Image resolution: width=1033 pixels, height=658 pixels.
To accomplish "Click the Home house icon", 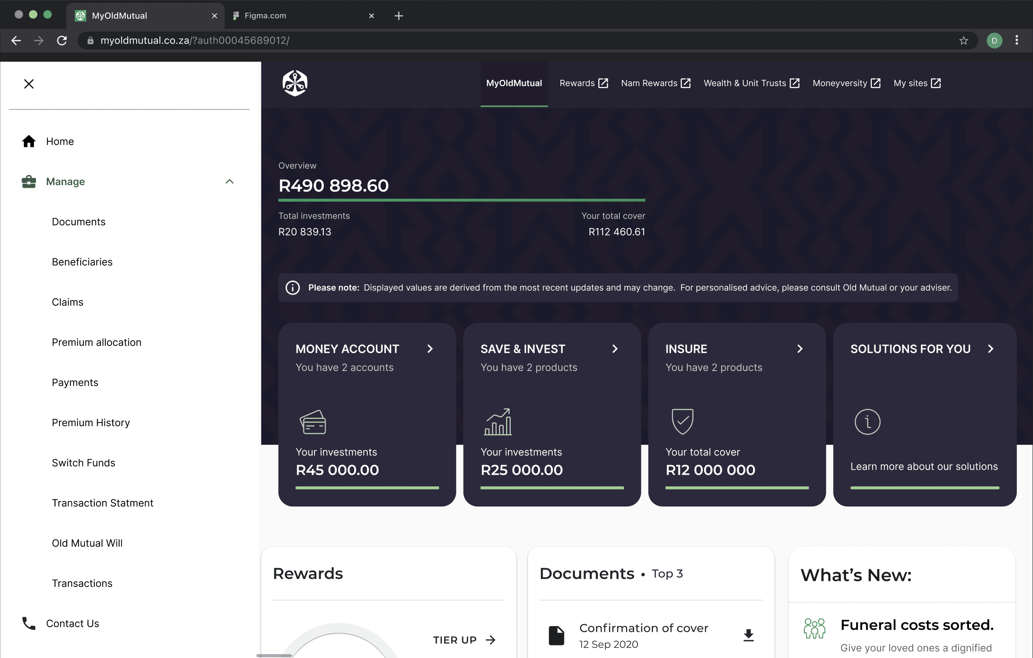I will pyautogui.click(x=29, y=141).
